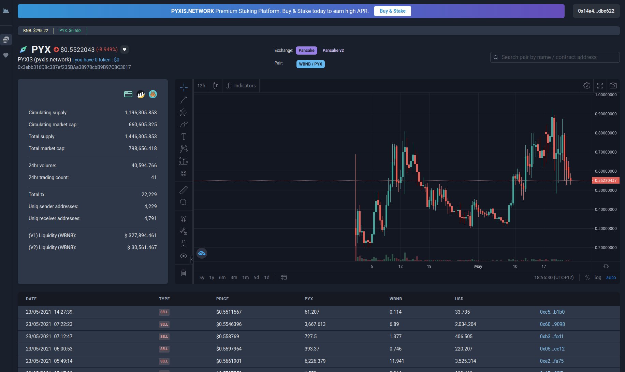Toggle the heart favorite next to PYX price
625x372 pixels.
(125, 49)
